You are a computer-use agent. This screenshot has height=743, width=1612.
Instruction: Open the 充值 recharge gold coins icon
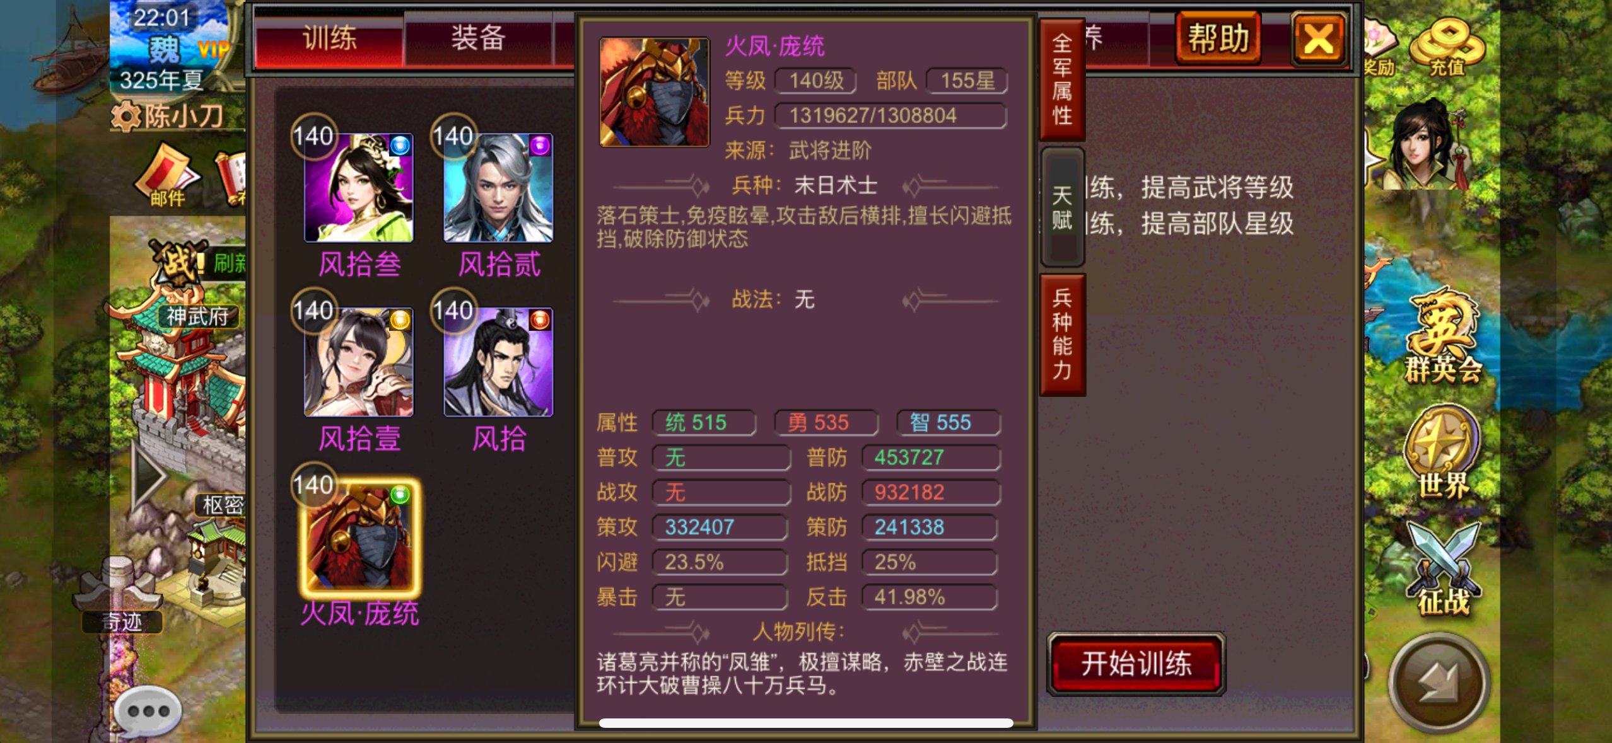pyautogui.click(x=1447, y=47)
